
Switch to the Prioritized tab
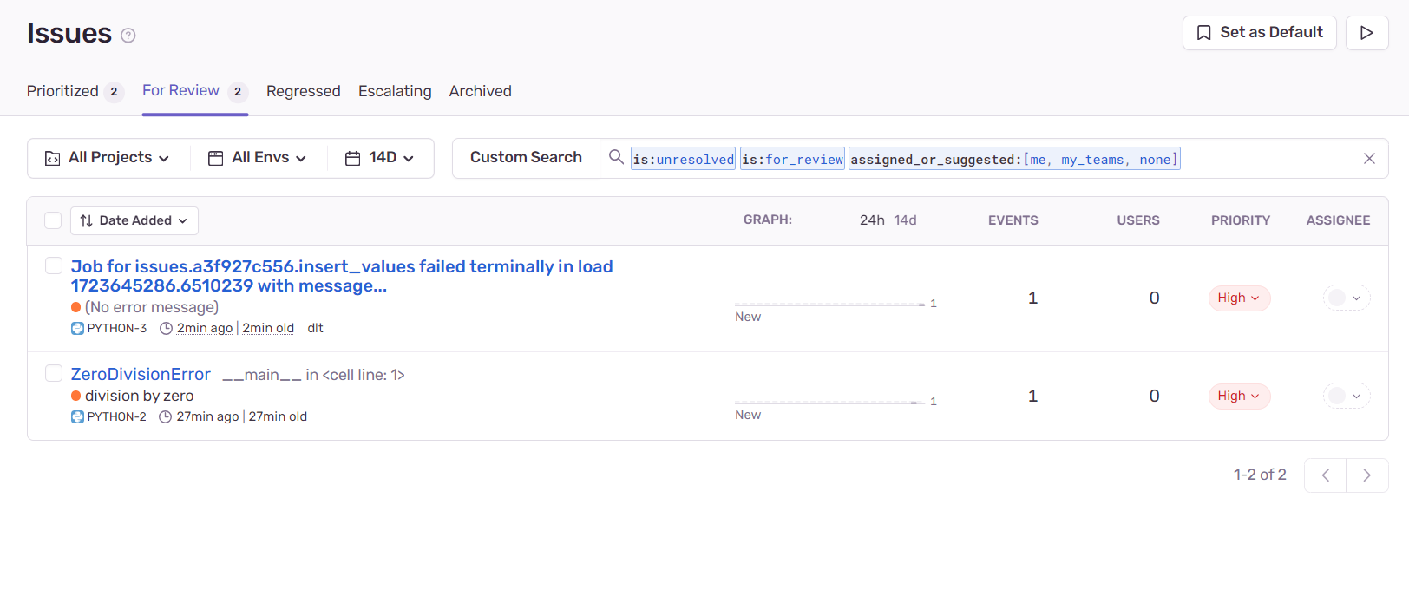coord(63,91)
